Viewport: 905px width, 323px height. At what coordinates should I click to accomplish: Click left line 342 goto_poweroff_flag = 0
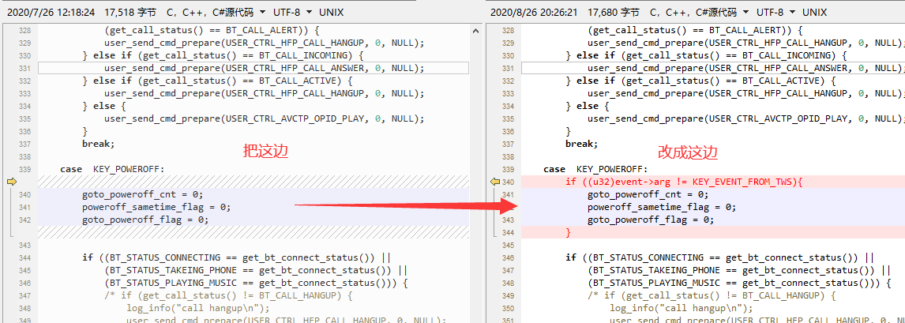click(x=145, y=220)
